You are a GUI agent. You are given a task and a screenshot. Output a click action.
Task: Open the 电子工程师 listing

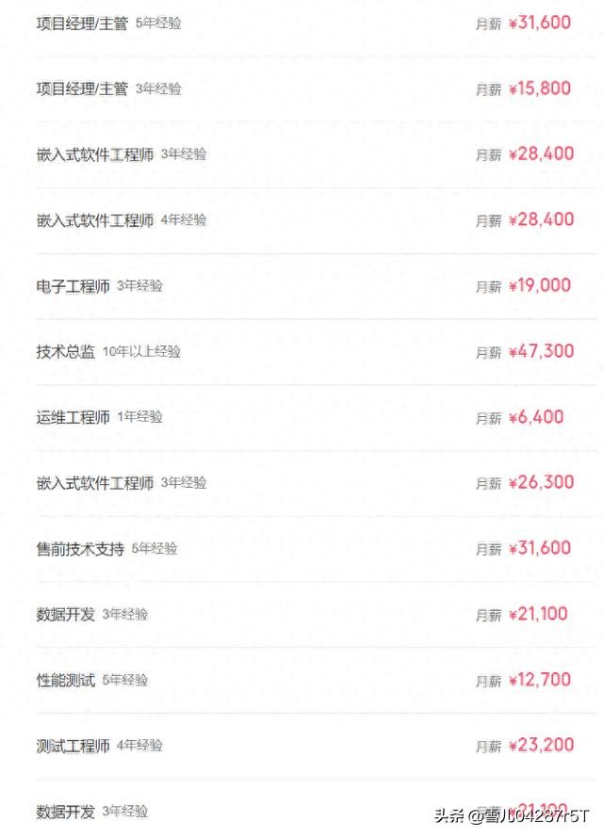(73, 286)
